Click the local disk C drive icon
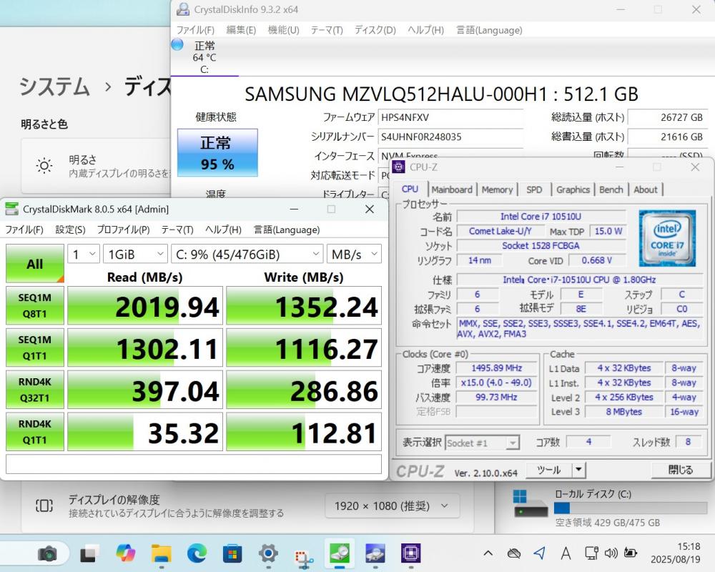The image size is (715, 572). 531,503
